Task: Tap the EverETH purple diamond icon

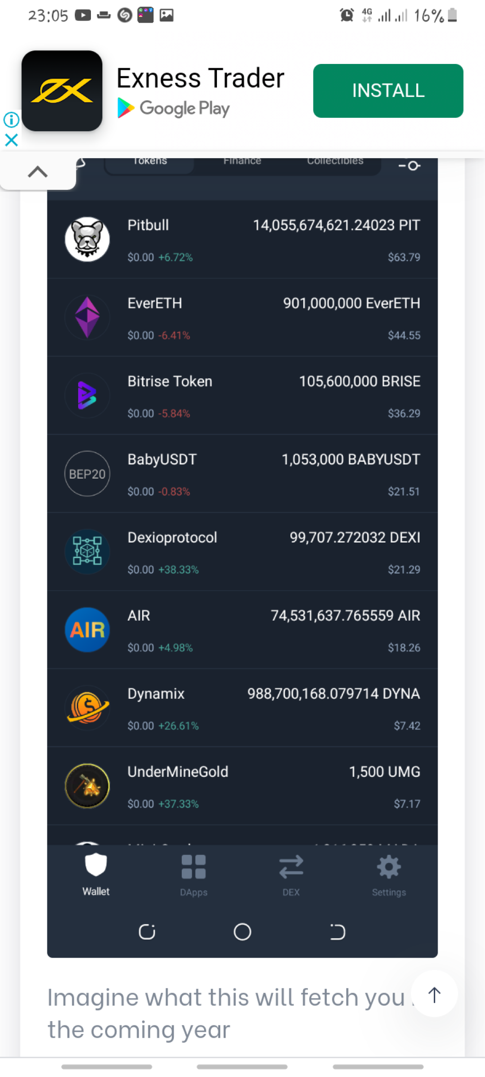Action: [87, 317]
